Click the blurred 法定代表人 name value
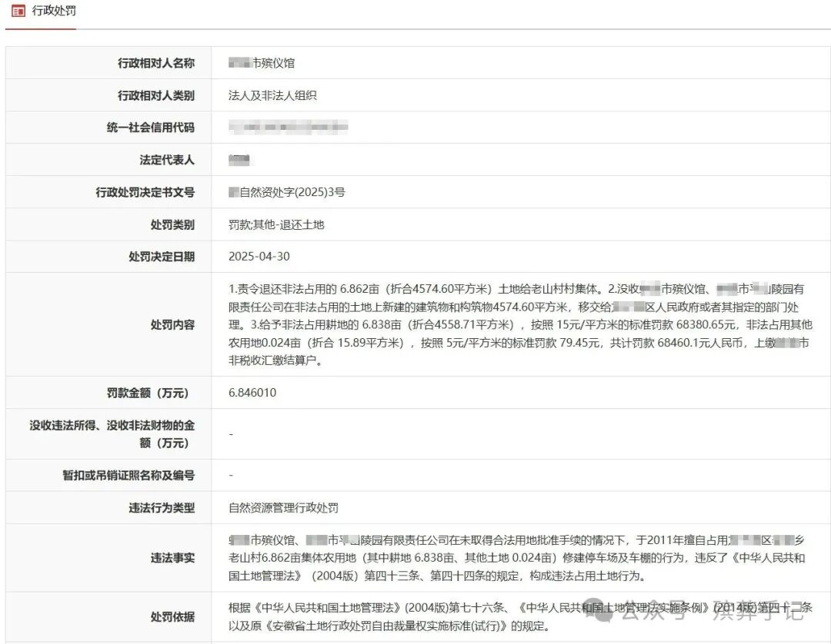Image resolution: width=831 pixels, height=644 pixels. click(241, 160)
